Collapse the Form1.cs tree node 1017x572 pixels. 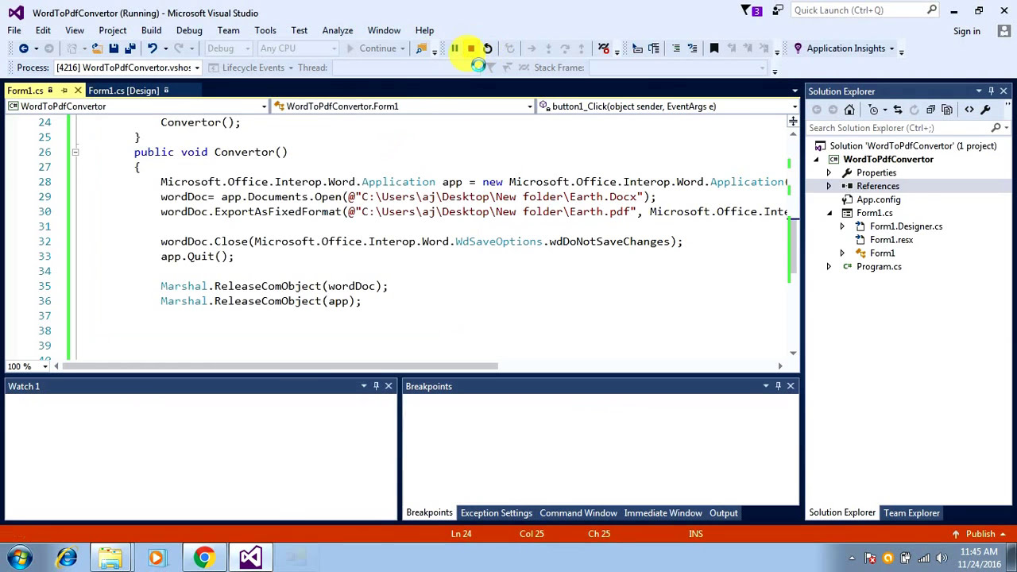click(x=829, y=213)
